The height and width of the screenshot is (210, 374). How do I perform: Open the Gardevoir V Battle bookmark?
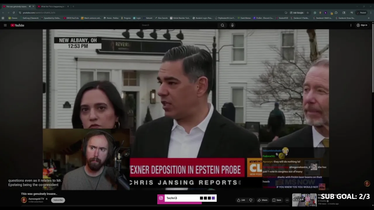click(x=299, y=18)
